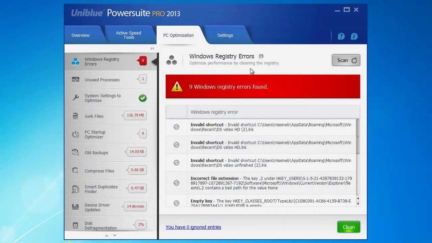Ignore the Empty key entry
Screen dimensions: 432x243
(176, 203)
